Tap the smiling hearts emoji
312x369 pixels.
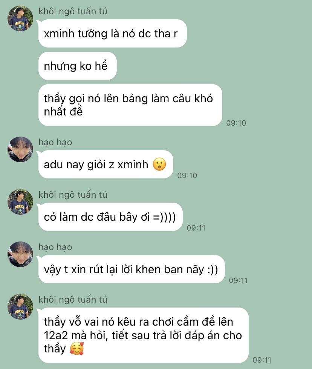point(77,349)
